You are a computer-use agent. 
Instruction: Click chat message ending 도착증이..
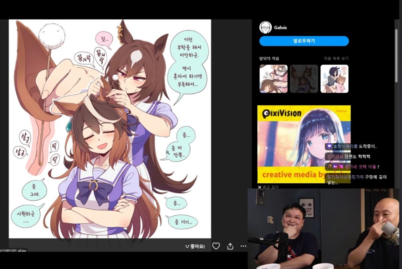351,146
